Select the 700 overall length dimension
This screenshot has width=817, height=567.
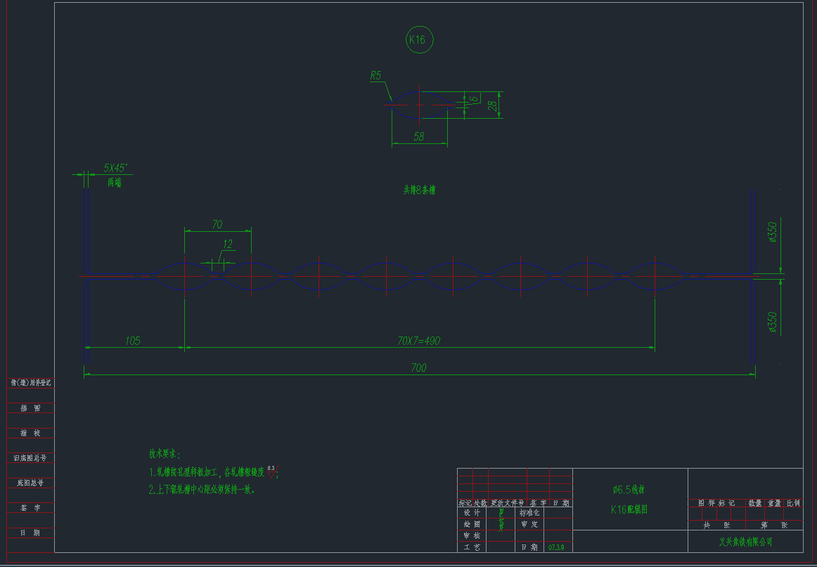point(418,368)
